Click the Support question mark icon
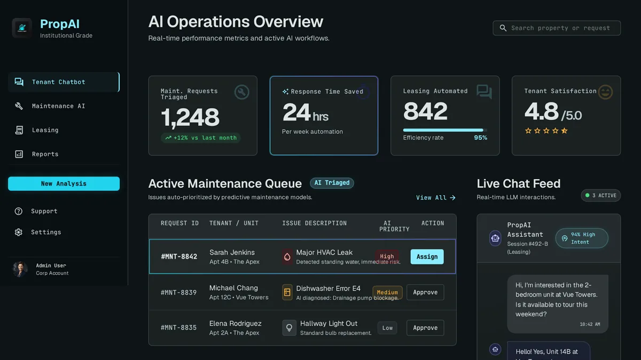This screenshot has width=641, height=360. [19, 211]
